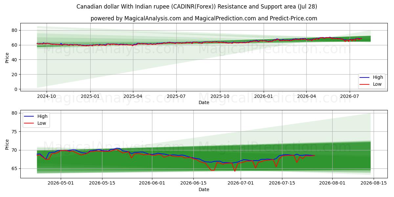Click the 'Date' axis label under the bottom chart
This screenshot has width=394, height=197.
(204, 189)
